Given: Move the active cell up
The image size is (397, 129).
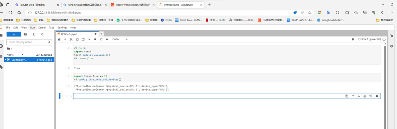Looking at the screenshot, I should click(x=353, y=96).
